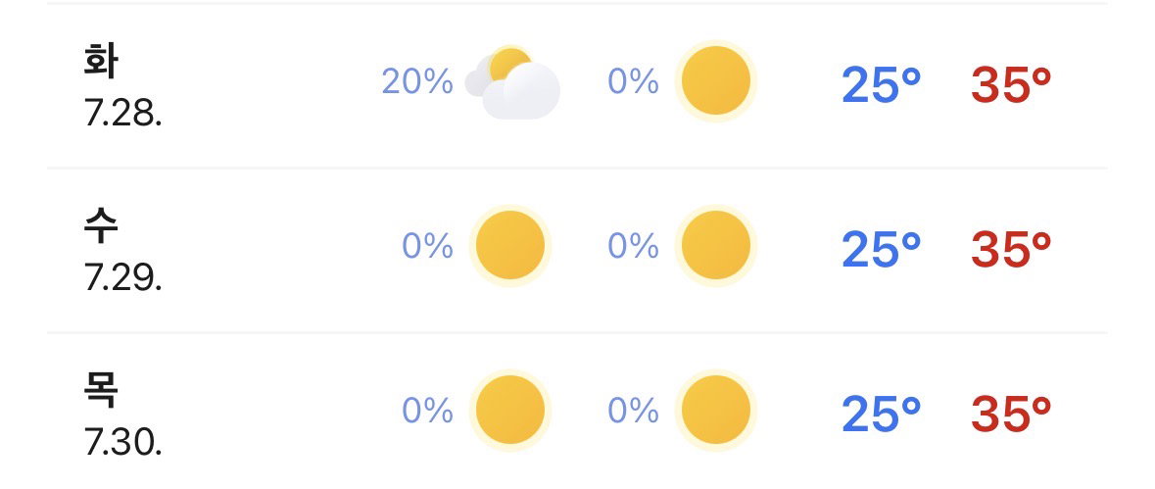
Task: Click the 25° low temperature for 7.29
Action: [x=881, y=251]
